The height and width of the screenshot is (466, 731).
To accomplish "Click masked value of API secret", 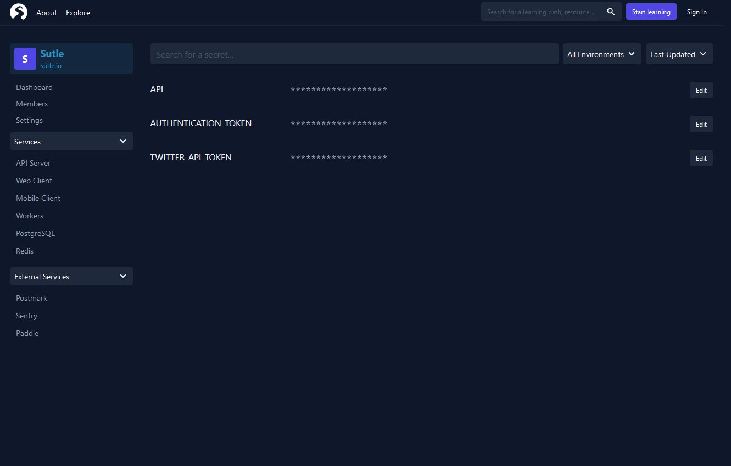I will (339, 89).
